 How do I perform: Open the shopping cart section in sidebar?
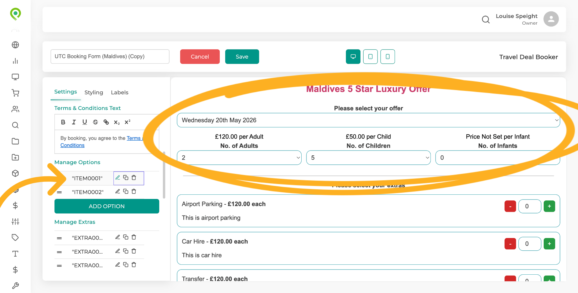click(15, 93)
